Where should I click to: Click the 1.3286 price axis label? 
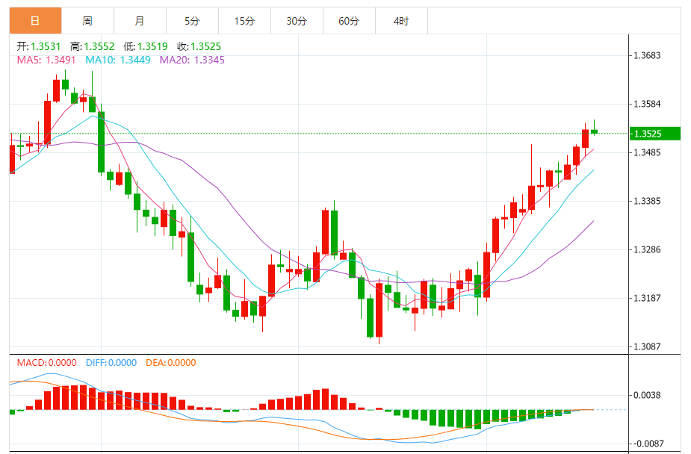(647, 249)
